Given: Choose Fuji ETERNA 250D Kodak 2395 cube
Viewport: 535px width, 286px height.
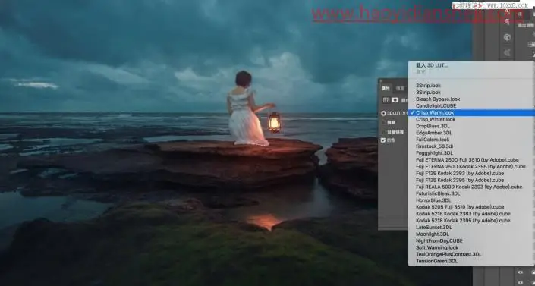Looking at the screenshot, I should click(470, 167).
